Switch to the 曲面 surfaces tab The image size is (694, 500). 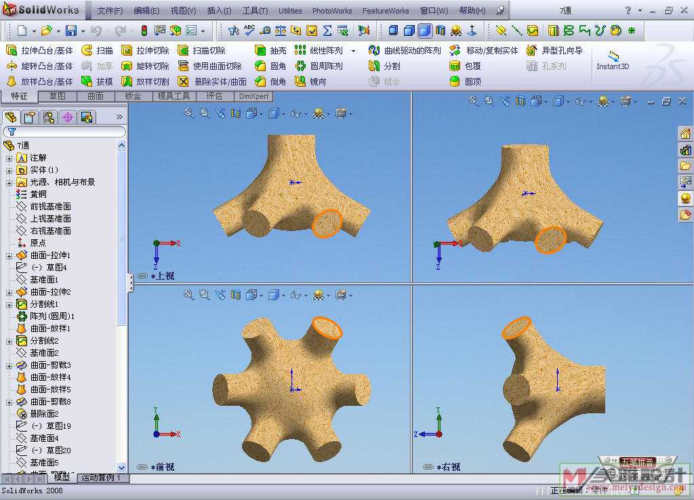pyautogui.click(x=96, y=96)
